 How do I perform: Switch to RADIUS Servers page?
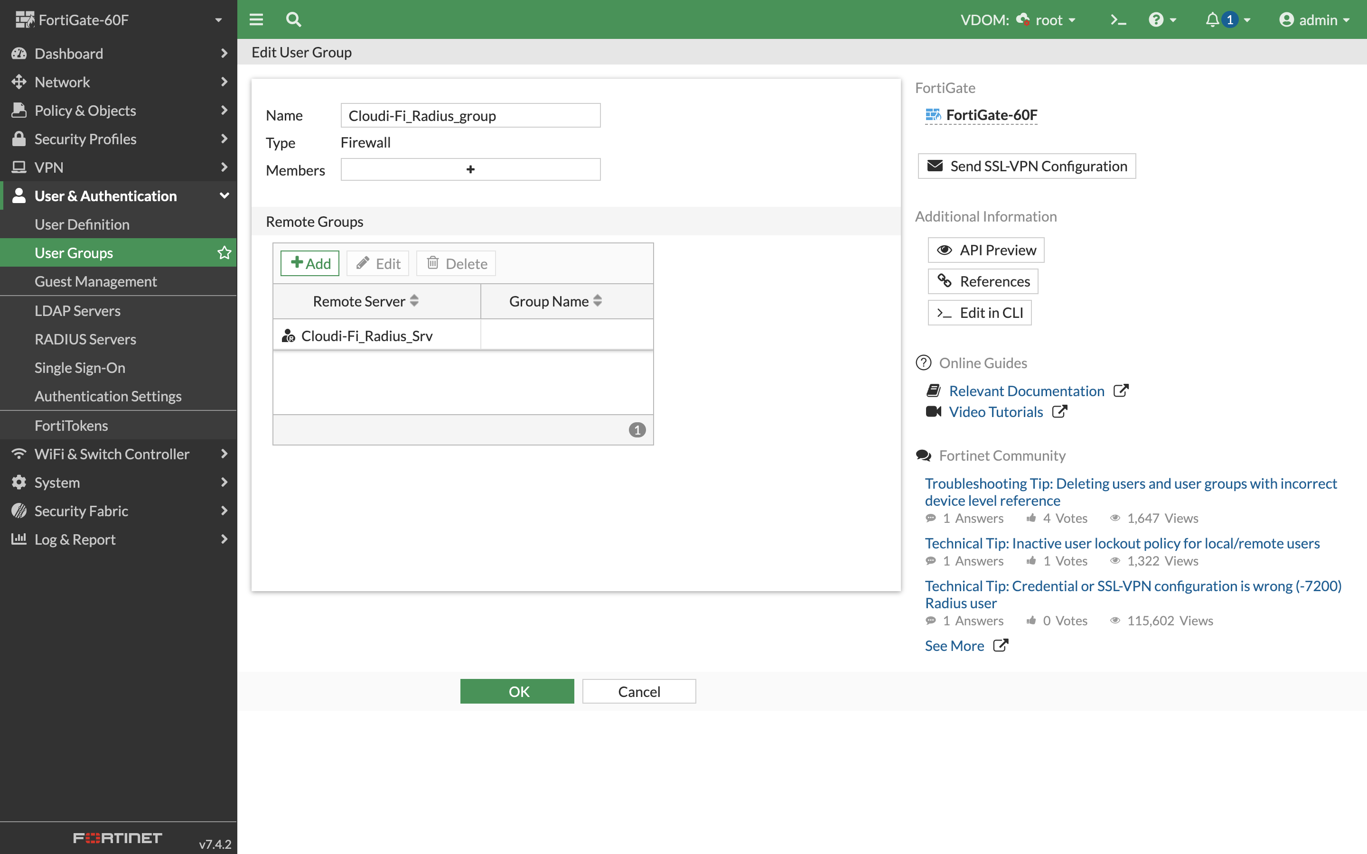[85, 339]
